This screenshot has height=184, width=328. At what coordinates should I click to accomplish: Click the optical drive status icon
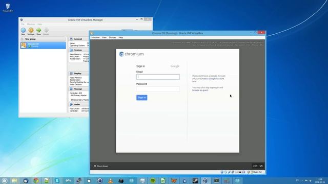pos(225,172)
